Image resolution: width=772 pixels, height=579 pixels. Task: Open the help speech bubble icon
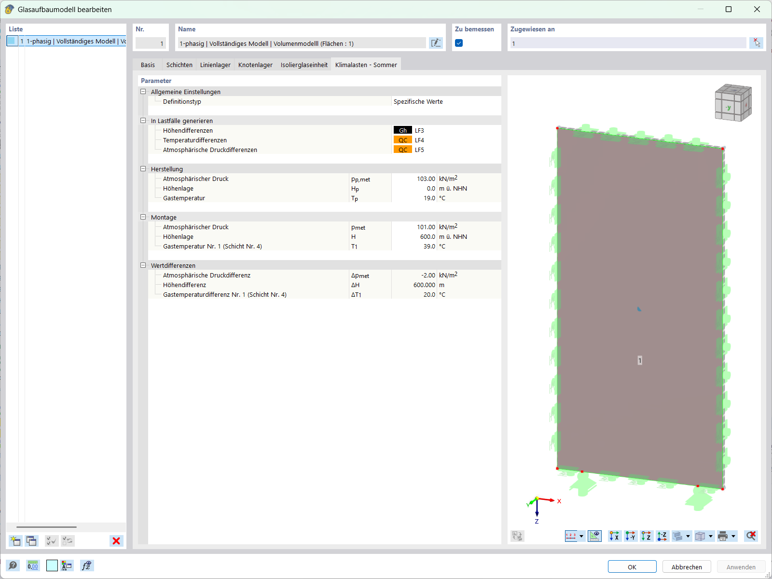[x=13, y=565]
